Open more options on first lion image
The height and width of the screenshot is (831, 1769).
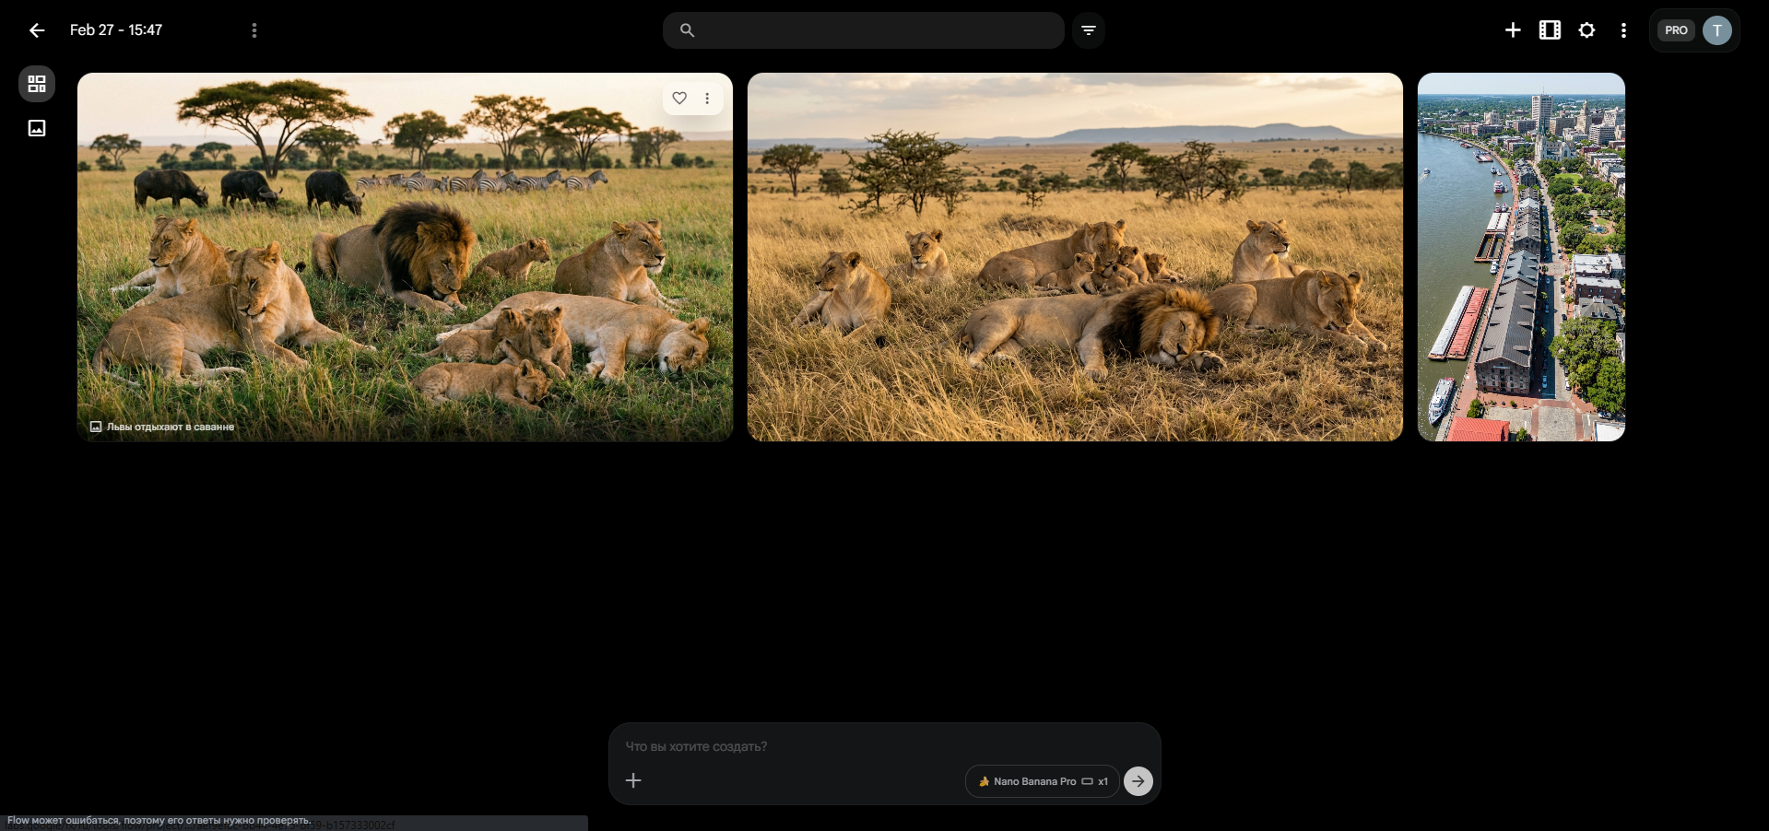pos(707,99)
